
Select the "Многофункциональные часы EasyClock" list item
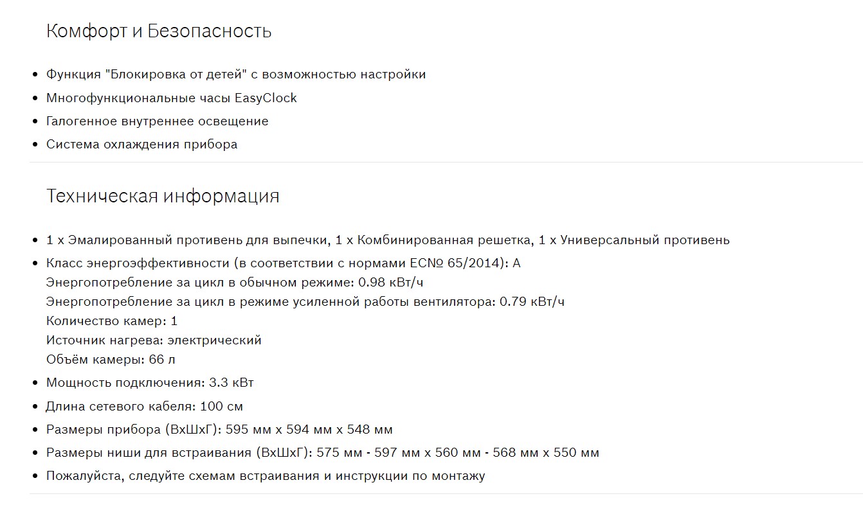click(x=171, y=98)
